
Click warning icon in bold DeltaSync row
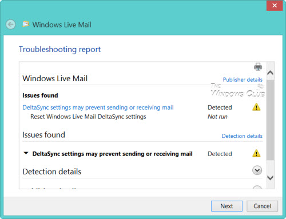pyautogui.click(x=256, y=153)
